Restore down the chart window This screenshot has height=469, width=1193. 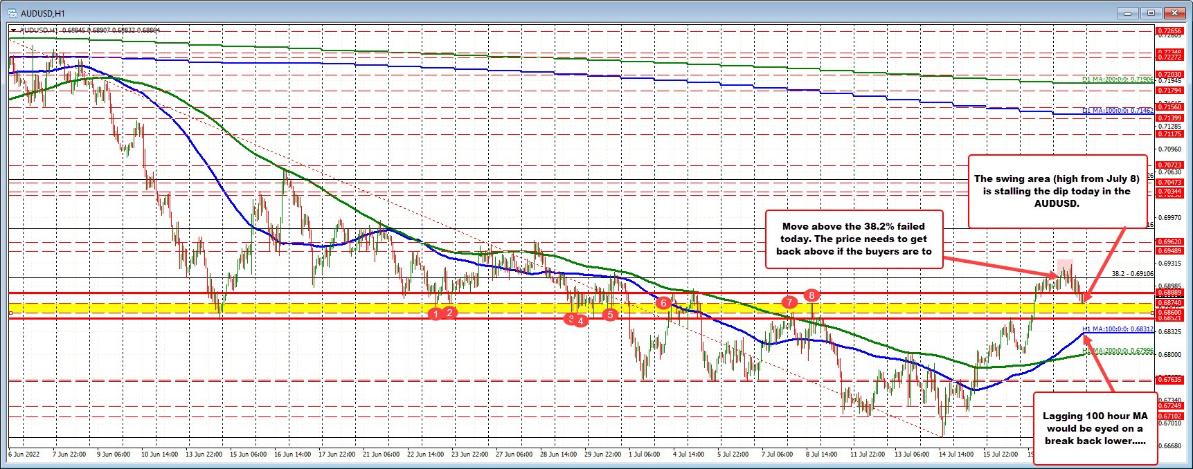(1151, 12)
